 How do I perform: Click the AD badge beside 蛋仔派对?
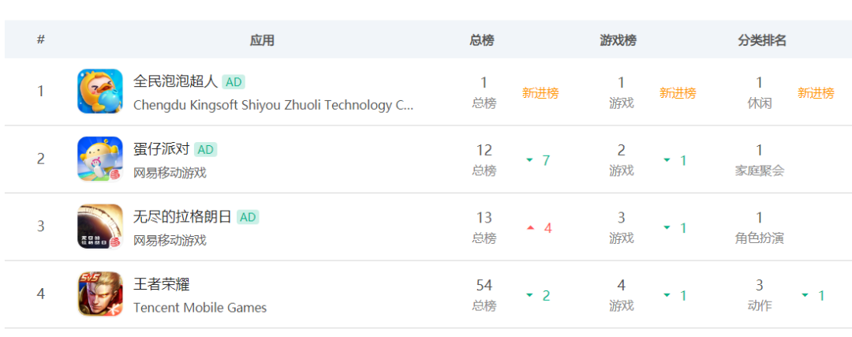[205, 149]
